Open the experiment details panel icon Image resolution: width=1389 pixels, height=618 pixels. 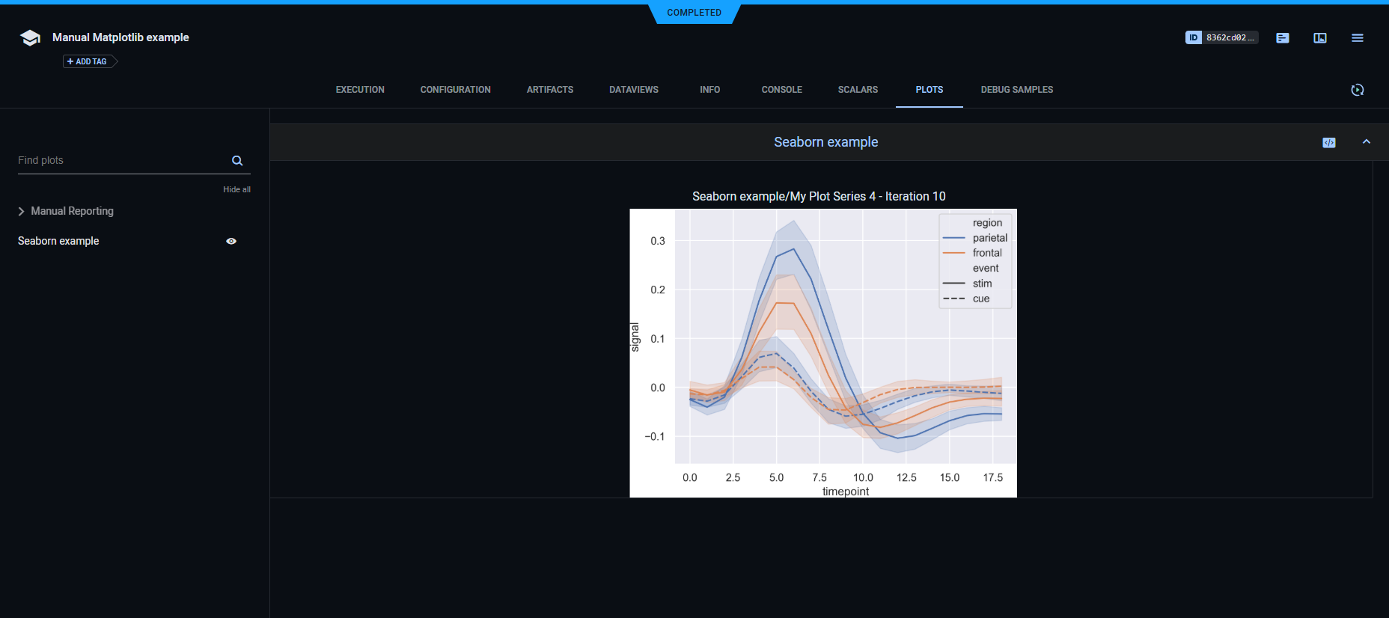pyautogui.click(x=1283, y=37)
